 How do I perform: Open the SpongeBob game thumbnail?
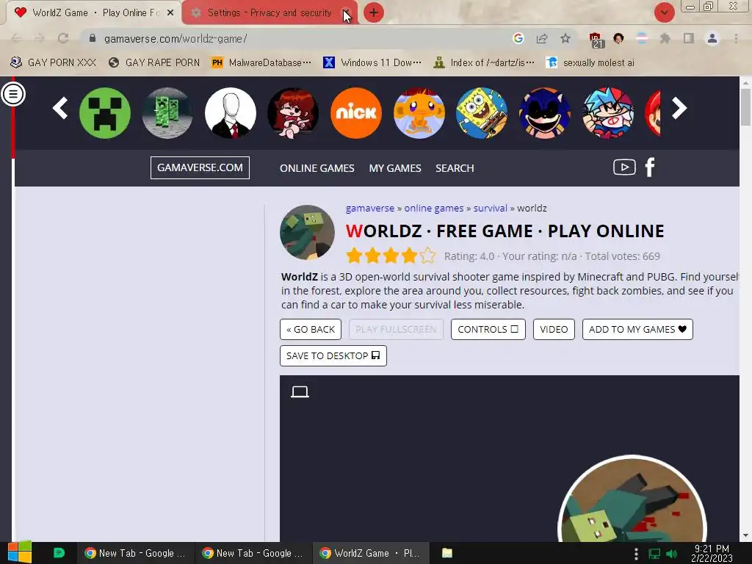tap(482, 112)
